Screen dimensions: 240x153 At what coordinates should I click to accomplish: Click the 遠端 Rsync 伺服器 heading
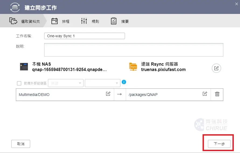pos(159,64)
